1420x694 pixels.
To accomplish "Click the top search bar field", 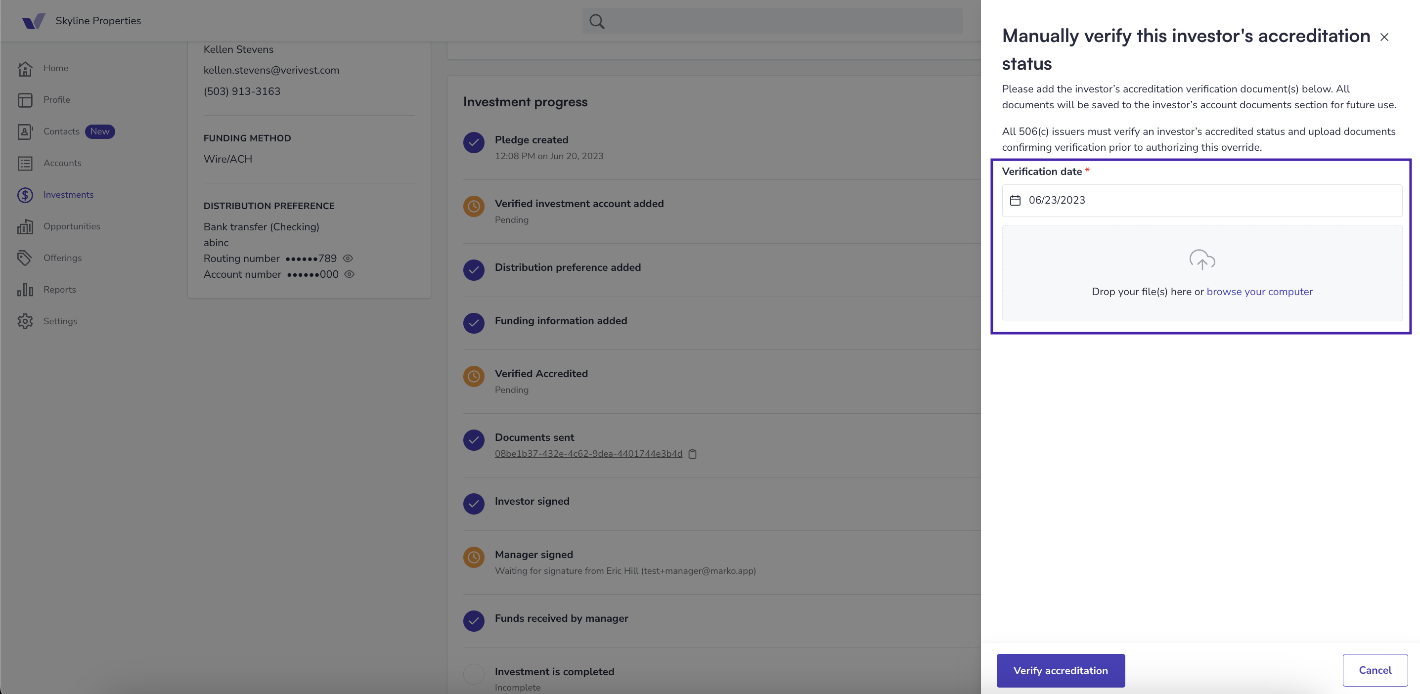I will 772,21.
